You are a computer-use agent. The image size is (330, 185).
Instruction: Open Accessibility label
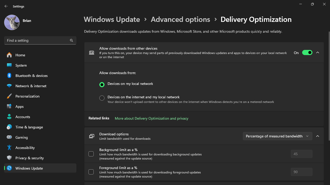pos(25,148)
